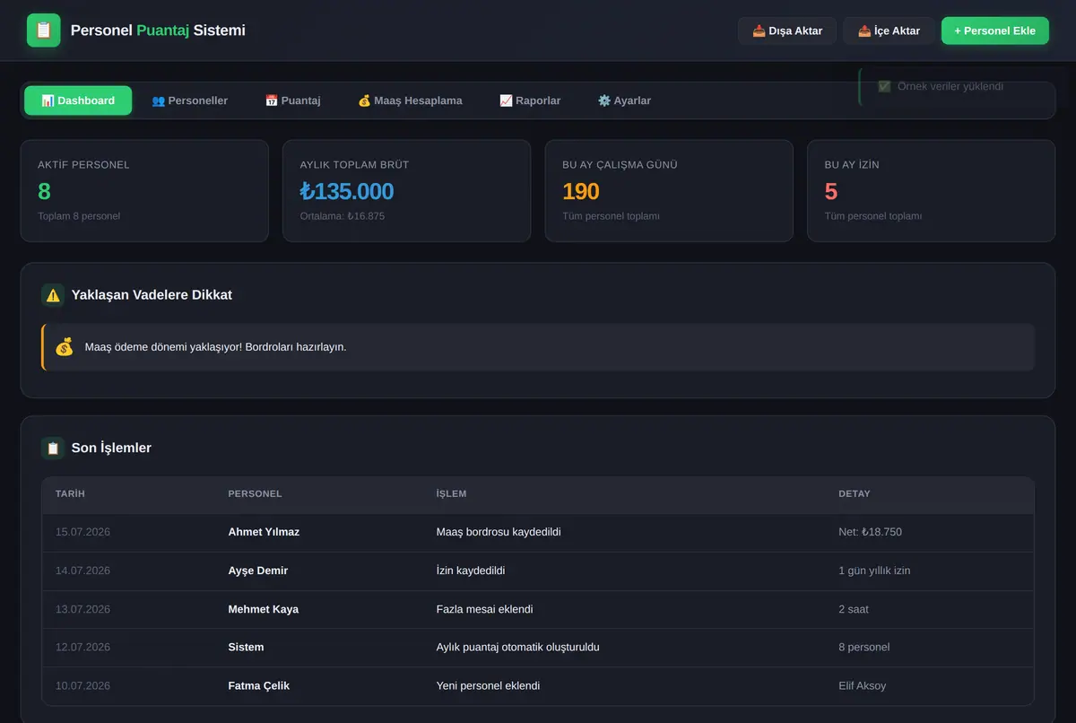
Task: Click the İşlem column header
Action: pos(451,494)
